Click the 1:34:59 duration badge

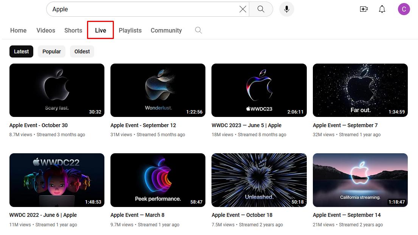397,112
